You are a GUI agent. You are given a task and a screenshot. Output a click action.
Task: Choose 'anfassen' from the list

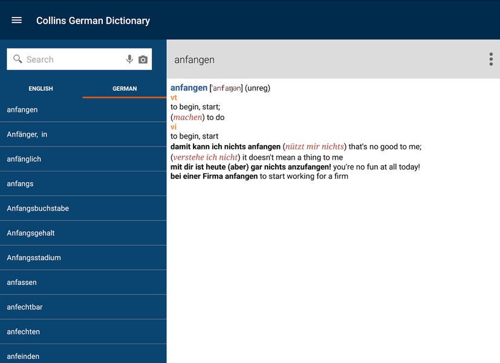click(x=83, y=283)
